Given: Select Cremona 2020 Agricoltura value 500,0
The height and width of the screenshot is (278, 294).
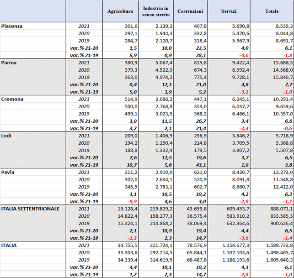Looking at the screenshot, I should click(131, 106).
